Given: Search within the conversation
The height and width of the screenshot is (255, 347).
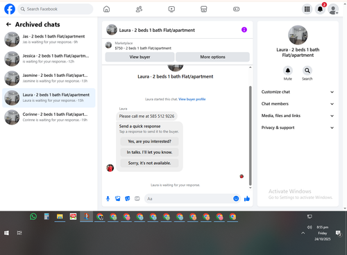Looking at the screenshot, I should coord(307,71).
